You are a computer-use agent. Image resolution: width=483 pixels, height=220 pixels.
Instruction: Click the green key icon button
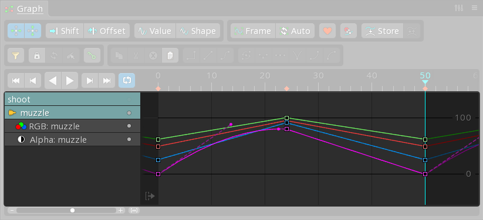92,56
